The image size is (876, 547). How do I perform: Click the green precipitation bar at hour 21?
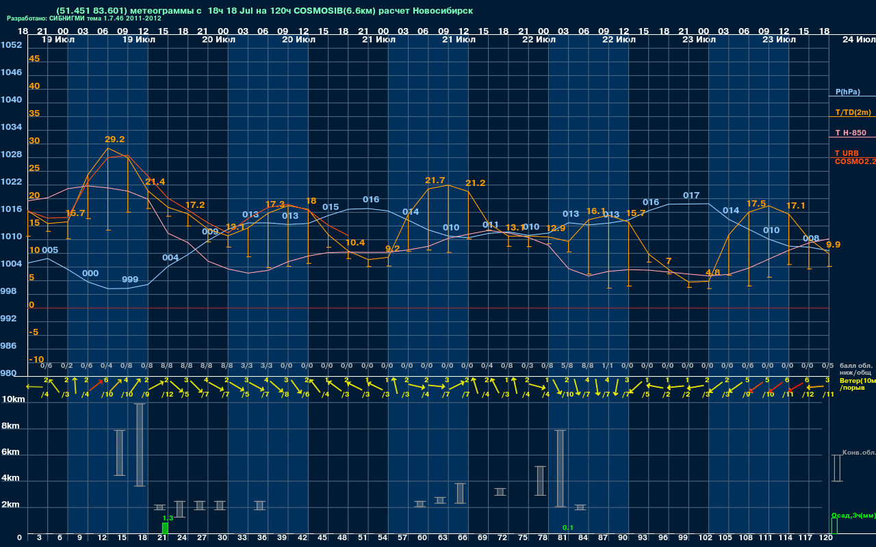click(165, 529)
